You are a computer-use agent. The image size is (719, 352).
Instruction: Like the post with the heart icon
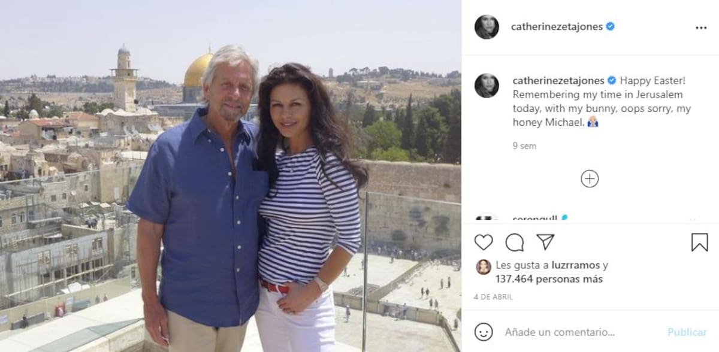point(484,242)
